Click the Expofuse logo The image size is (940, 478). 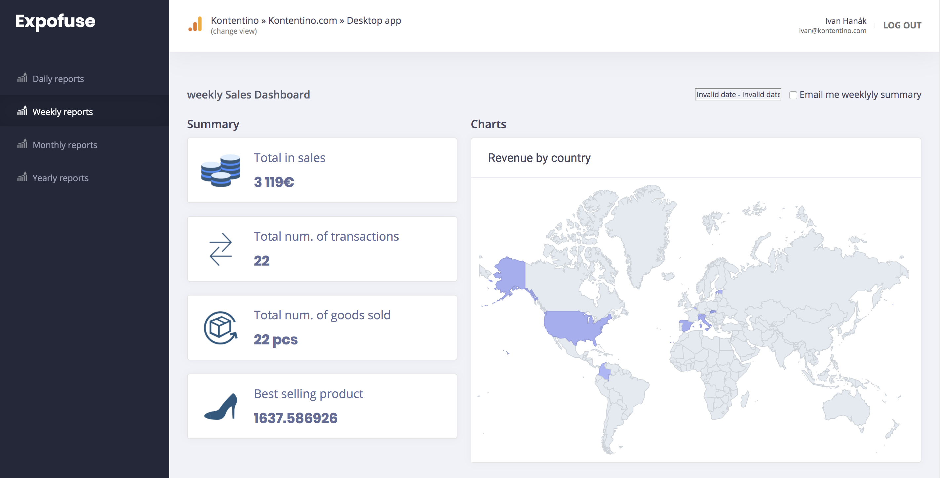[56, 21]
